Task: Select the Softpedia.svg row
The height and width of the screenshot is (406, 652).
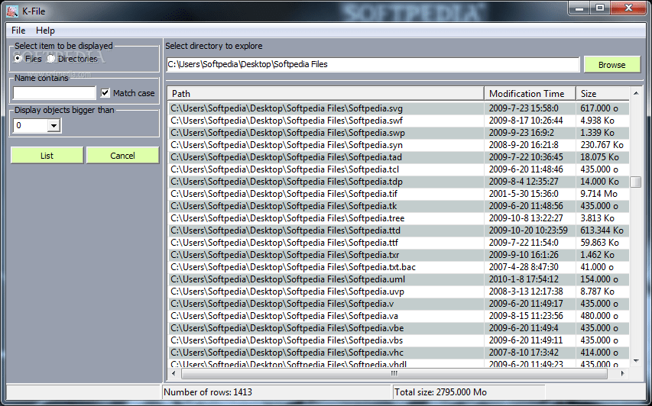Action: click(398, 108)
